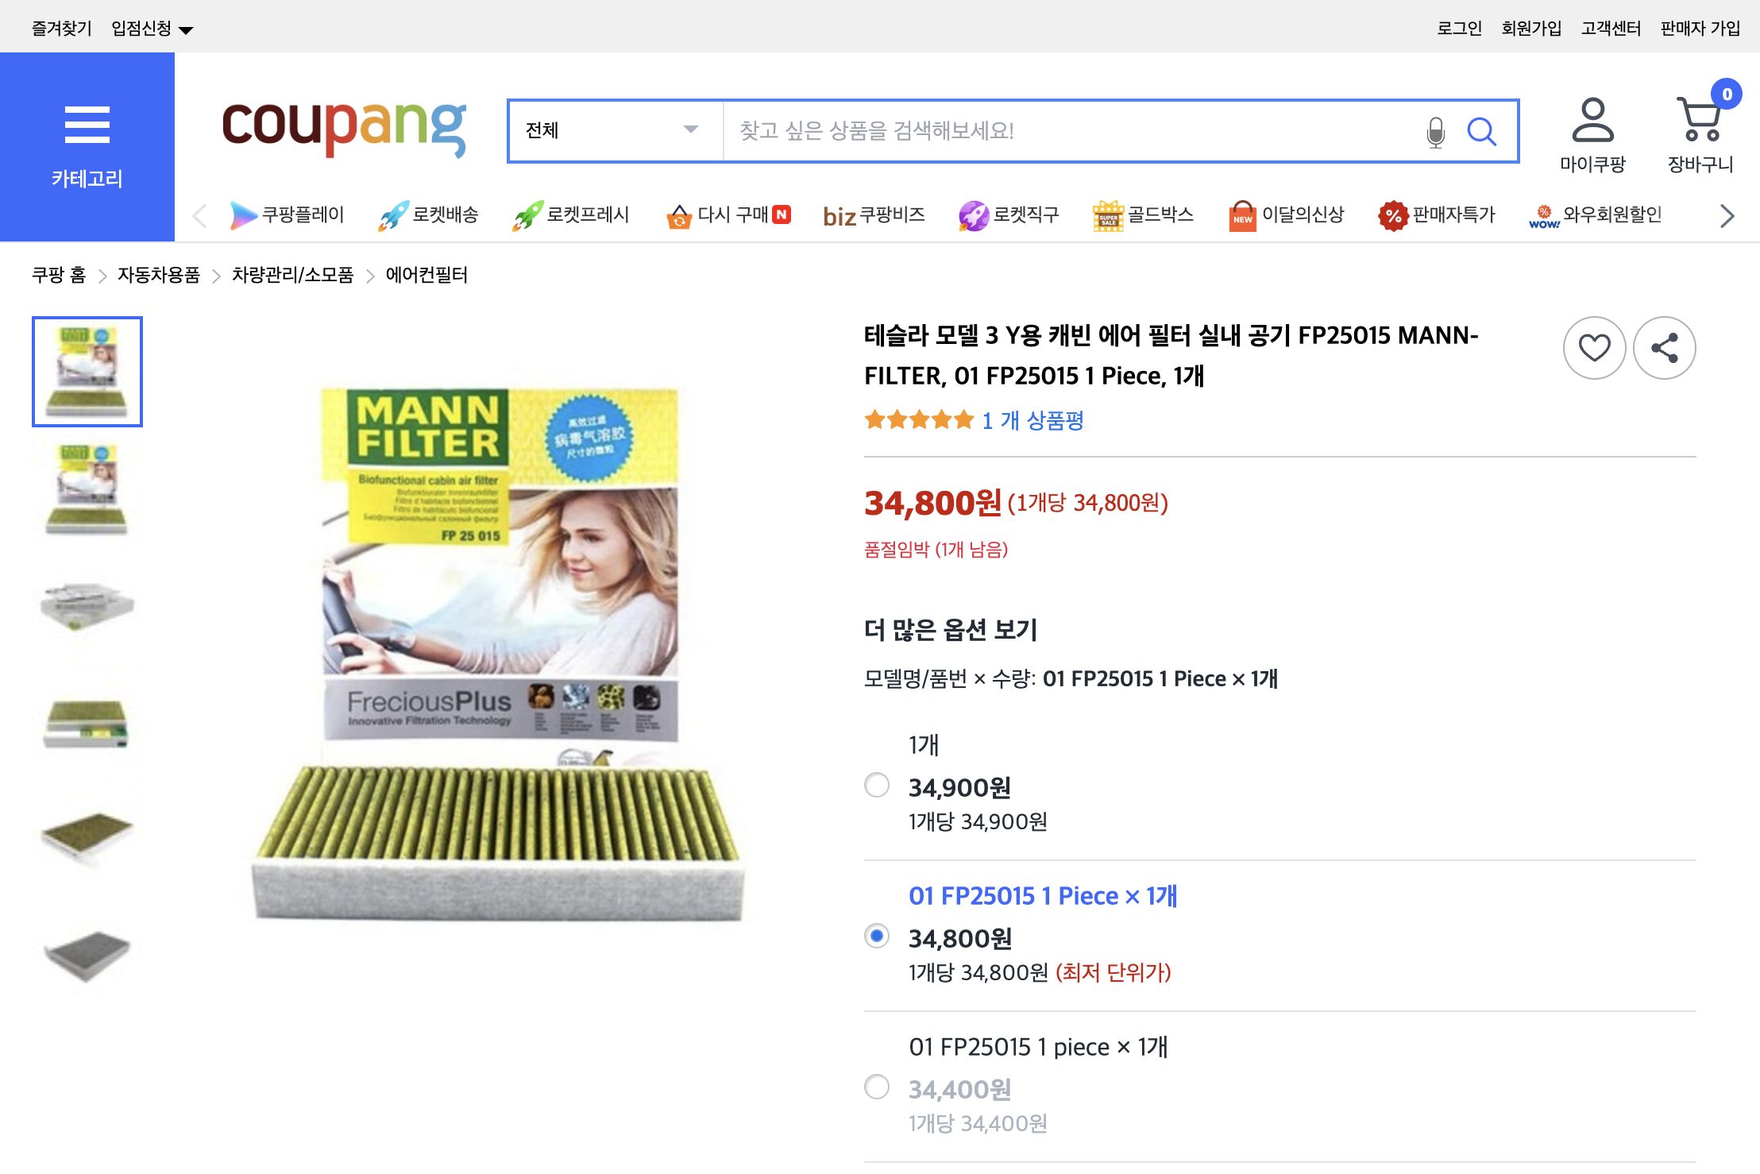Viewport: 1760px width, 1174px height.
Task: Activate the voice search microphone
Action: click(1435, 132)
